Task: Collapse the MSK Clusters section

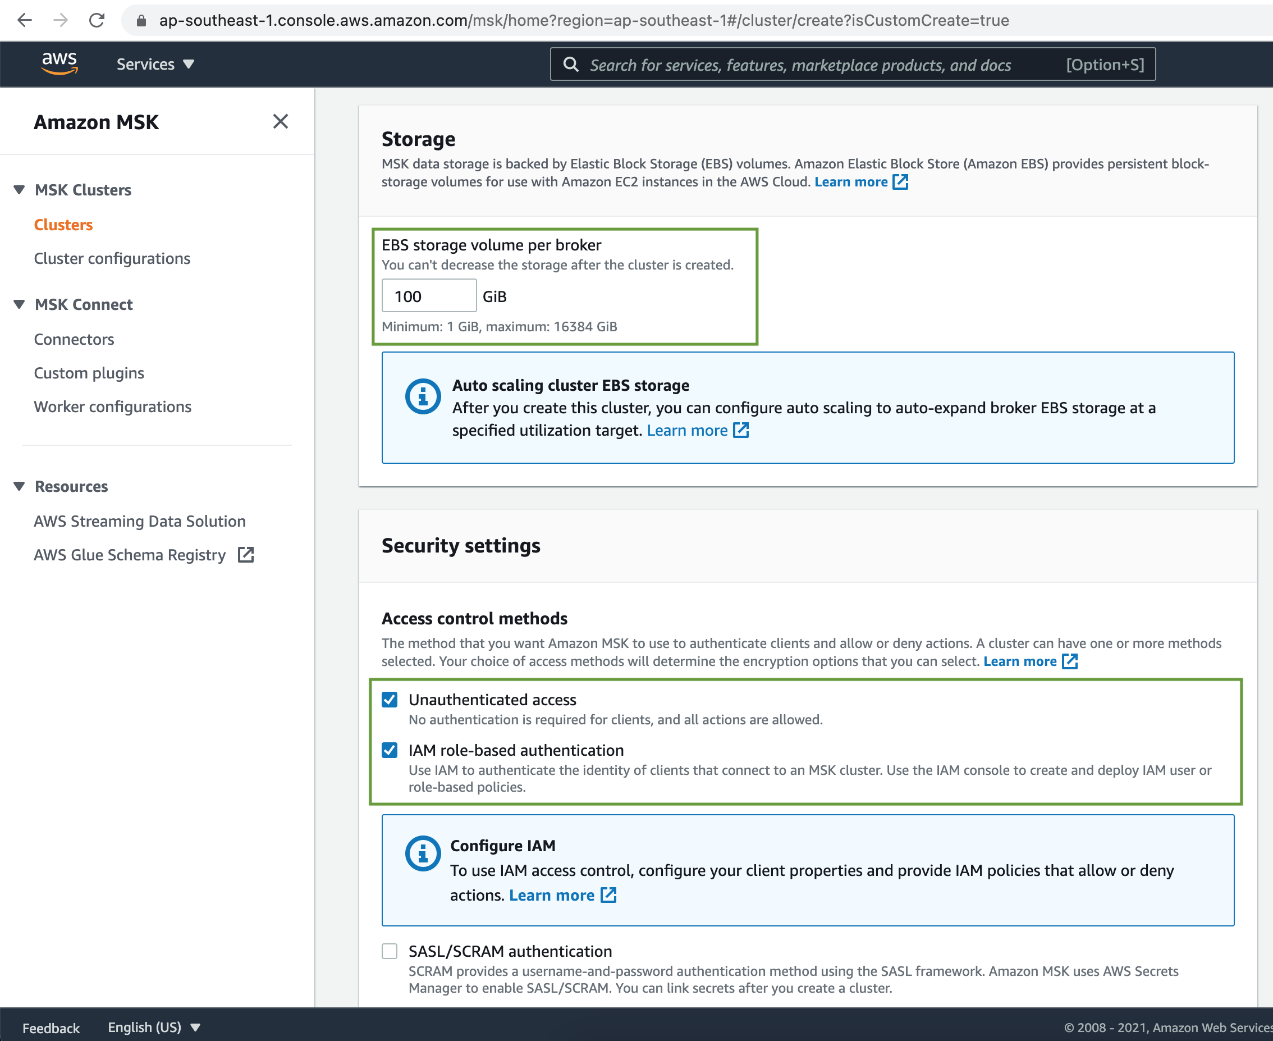Action: (x=19, y=190)
